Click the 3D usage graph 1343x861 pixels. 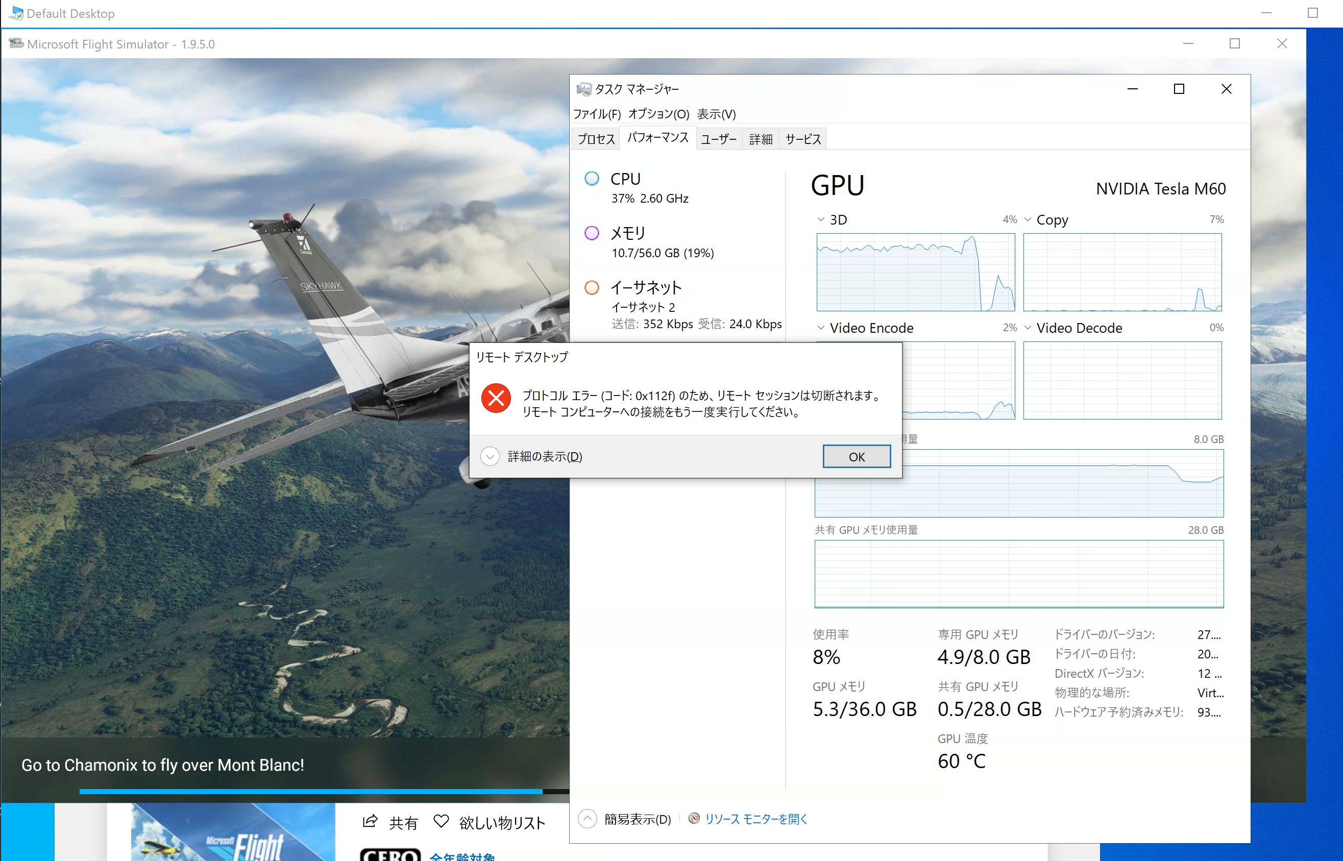click(915, 272)
